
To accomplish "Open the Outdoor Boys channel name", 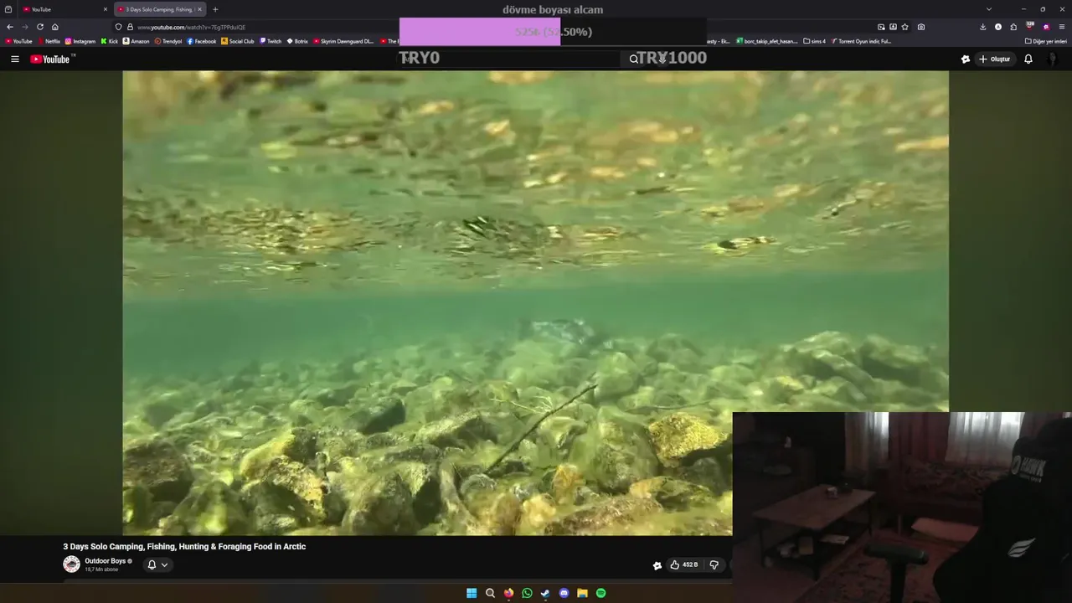I will [106, 561].
